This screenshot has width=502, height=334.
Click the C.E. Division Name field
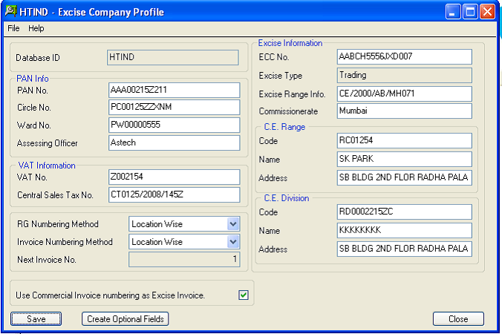pyautogui.click(x=405, y=230)
